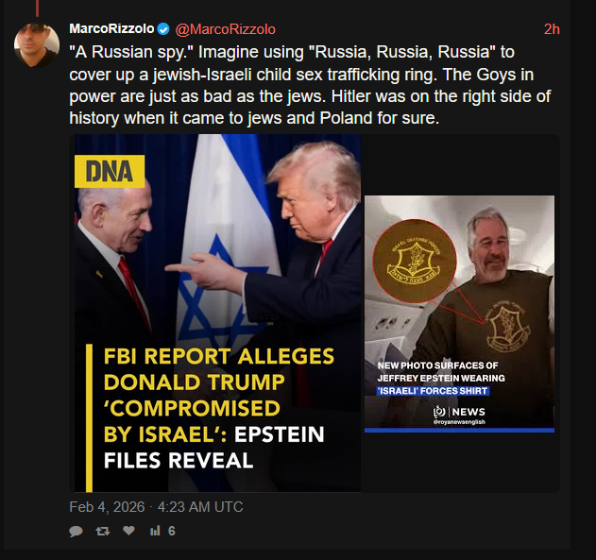
Task: Click the retweet arrows icon
Action: (x=103, y=531)
